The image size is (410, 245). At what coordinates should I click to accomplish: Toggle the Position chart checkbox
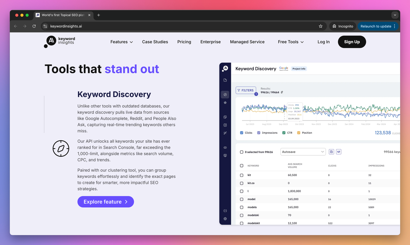(299, 133)
